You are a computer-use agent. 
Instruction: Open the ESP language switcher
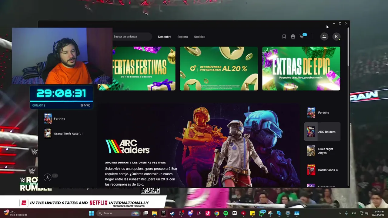pos(354,213)
